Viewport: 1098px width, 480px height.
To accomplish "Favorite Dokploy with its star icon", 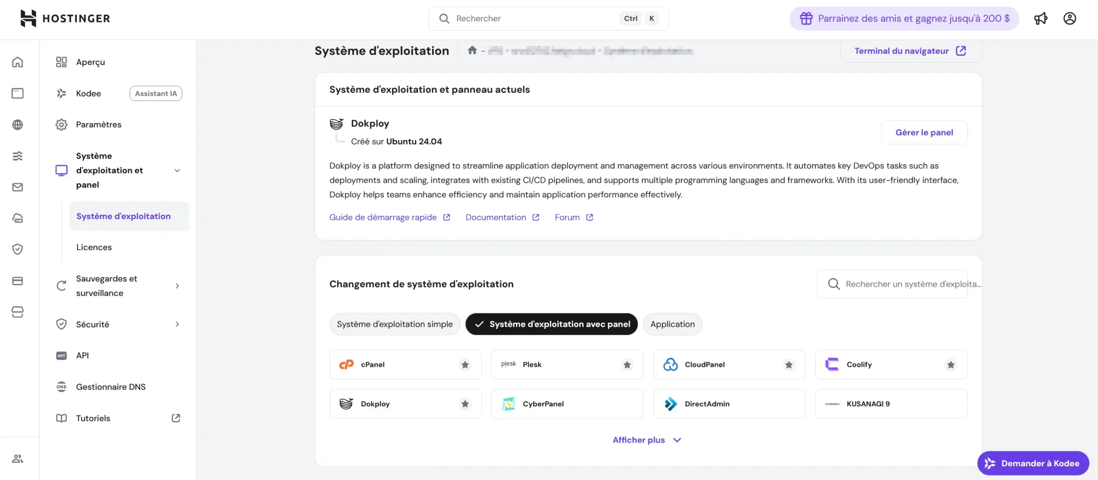I will click(x=465, y=404).
